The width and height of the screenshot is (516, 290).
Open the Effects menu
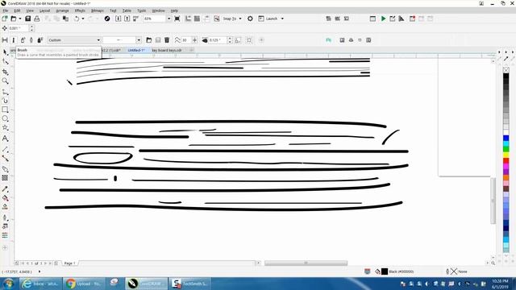(80, 10)
